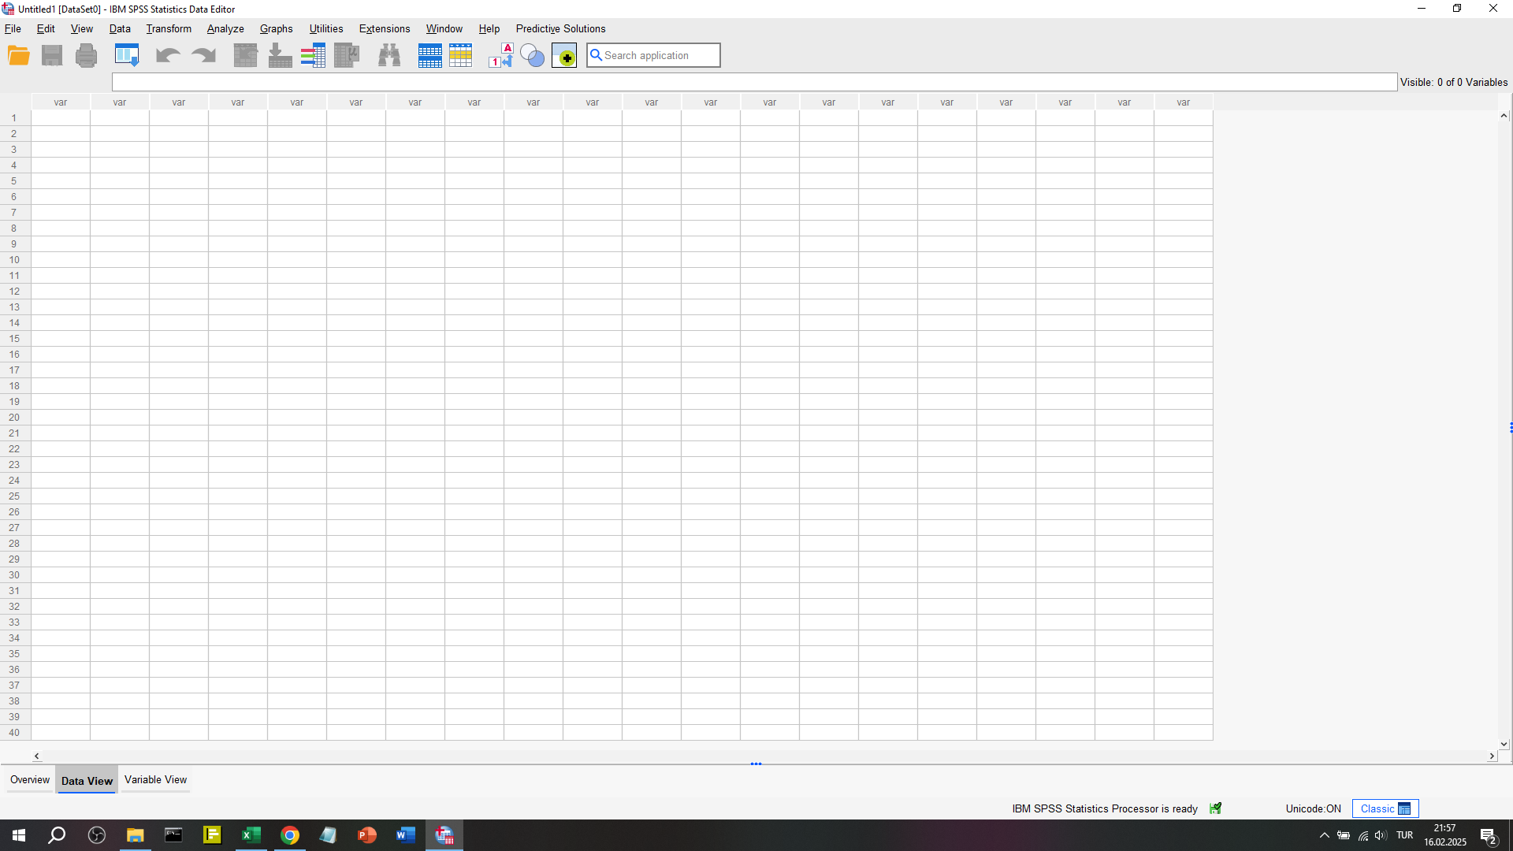
Task: Switch to Variable View
Action: pyautogui.click(x=155, y=779)
